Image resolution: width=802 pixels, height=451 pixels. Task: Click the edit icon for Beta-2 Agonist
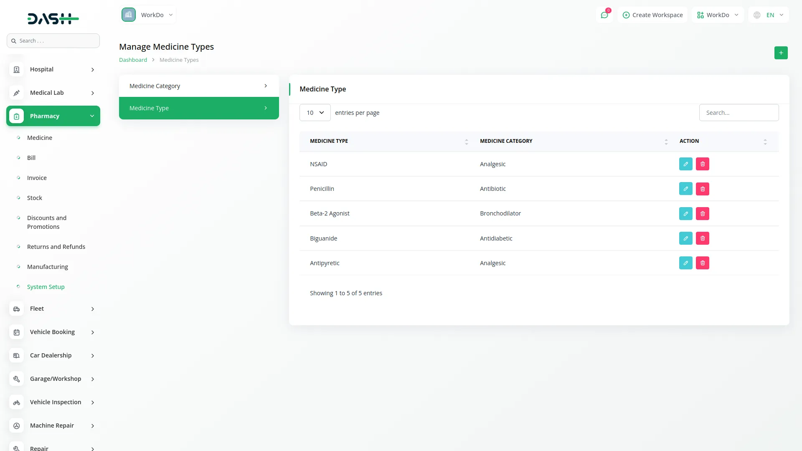[685, 213]
